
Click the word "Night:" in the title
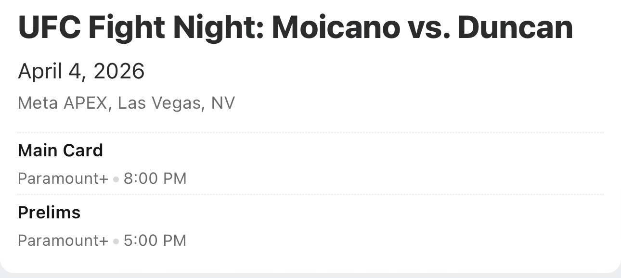(220, 28)
